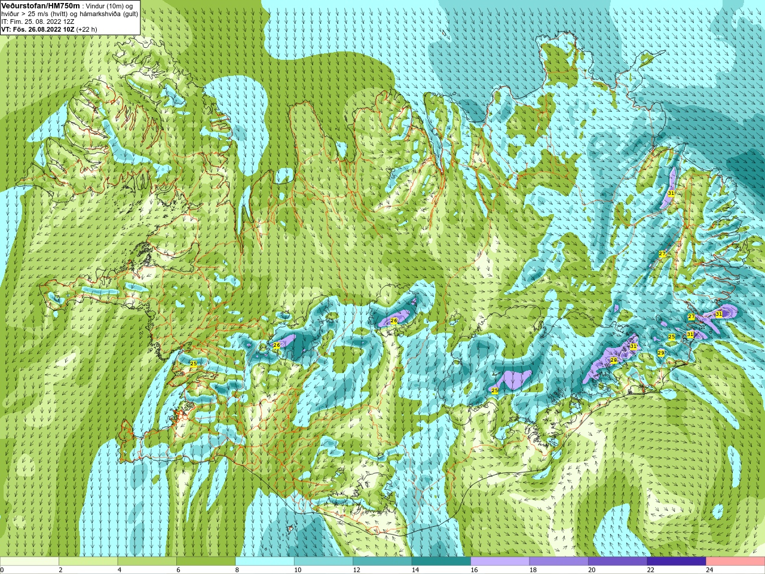
Task: Pick the 6–8 m/s darker green swatch
Action: (206, 561)
